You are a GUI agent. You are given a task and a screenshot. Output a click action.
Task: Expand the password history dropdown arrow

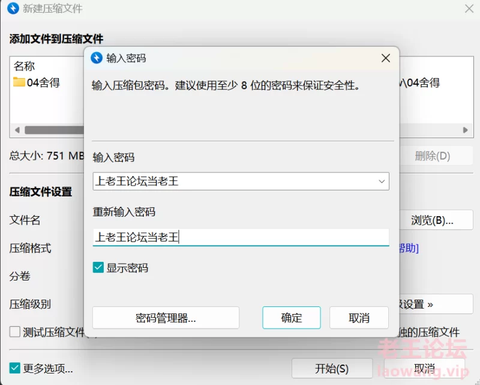382,181
